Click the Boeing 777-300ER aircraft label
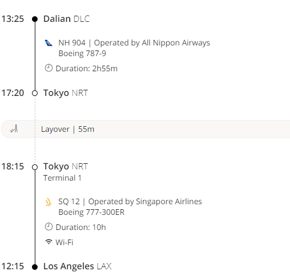The height and width of the screenshot is (276, 290). tap(91, 212)
